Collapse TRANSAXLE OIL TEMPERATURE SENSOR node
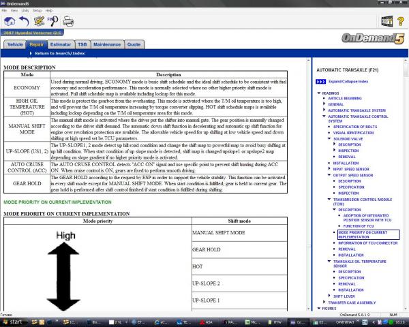409x327 pixels. click(329, 261)
